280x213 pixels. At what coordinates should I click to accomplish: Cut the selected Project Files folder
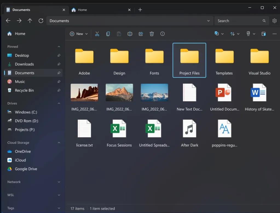(97, 34)
